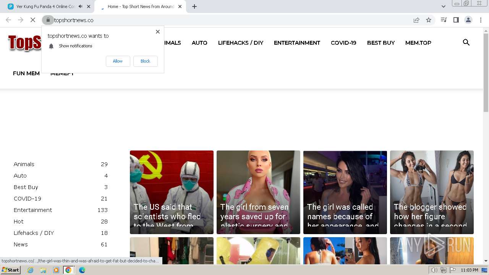Bookmark this page with star icon
Image resolution: width=489 pixels, height=275 pixels.
[x=429, y=20]
